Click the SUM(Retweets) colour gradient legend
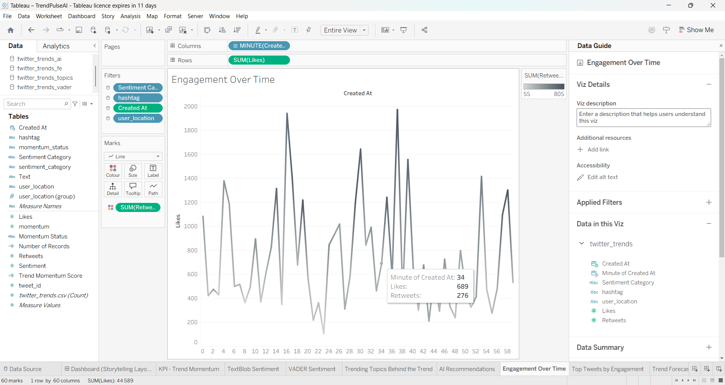725x385 pixels. coord(544,87)
